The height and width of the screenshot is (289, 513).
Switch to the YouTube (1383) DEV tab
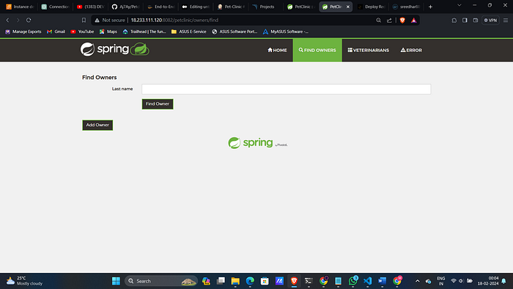point(90,7)
